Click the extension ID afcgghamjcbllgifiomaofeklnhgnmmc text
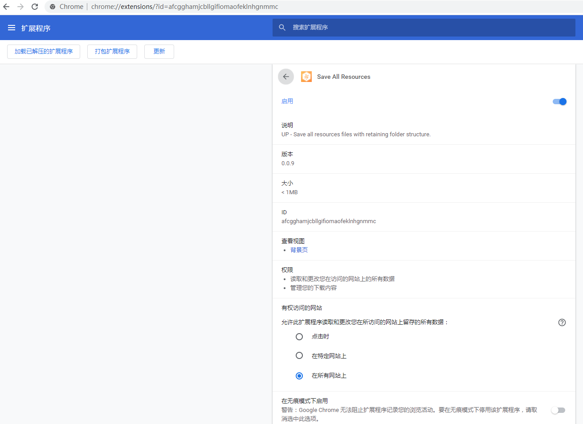Viewport: 583px width, 424px height. (x=329, y=221)
